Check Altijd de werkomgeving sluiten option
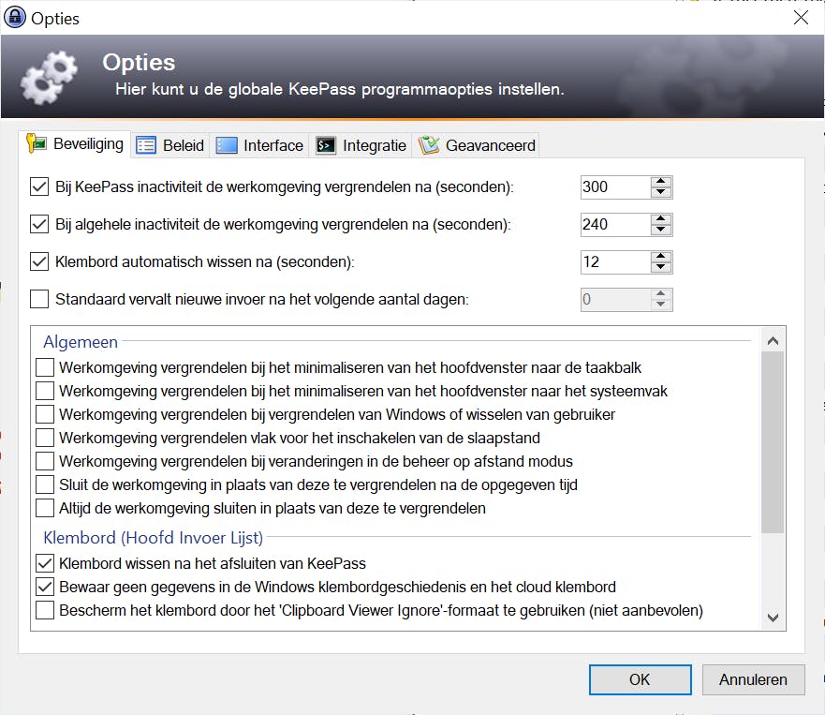Image resolution: width=825 pixels, height=715 pixels. click(45, 508)
